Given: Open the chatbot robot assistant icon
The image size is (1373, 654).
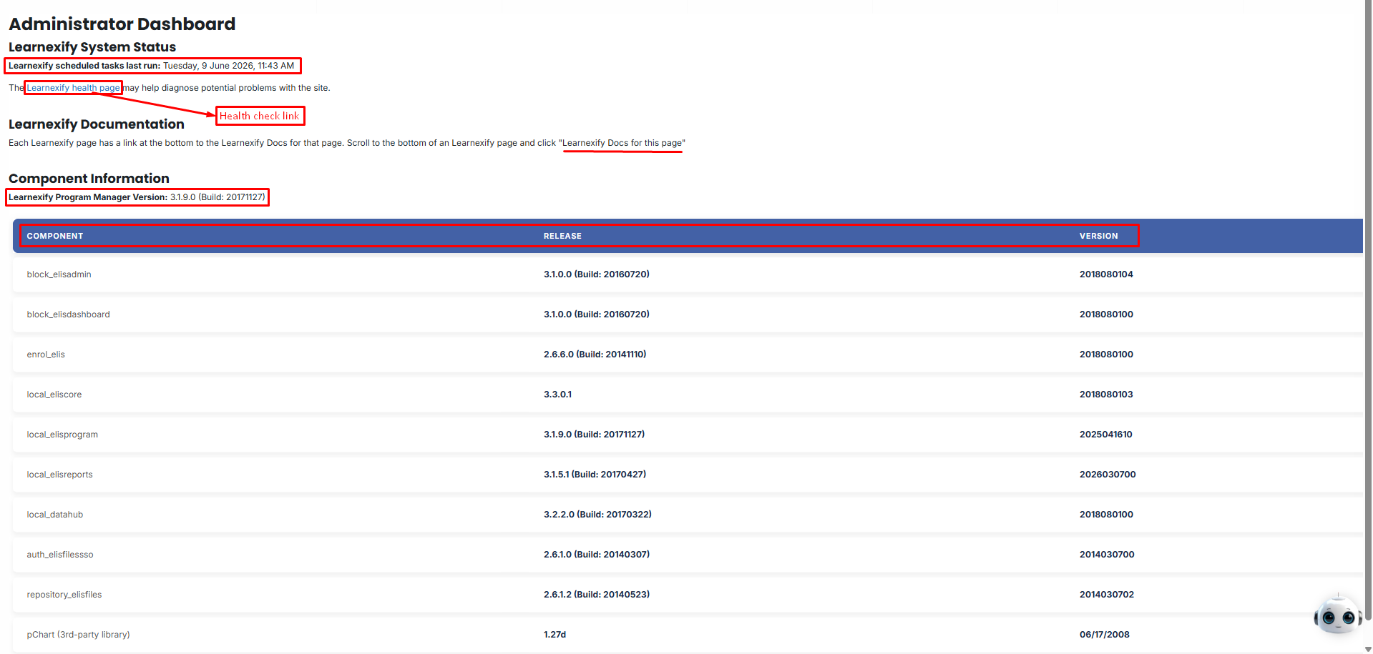Looking at the screenshot, I should click(1337, 614).
